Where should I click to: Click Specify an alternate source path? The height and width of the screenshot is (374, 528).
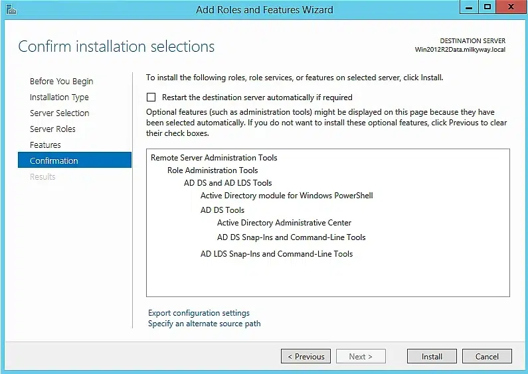pyautogui.click(x=204, y=324)
